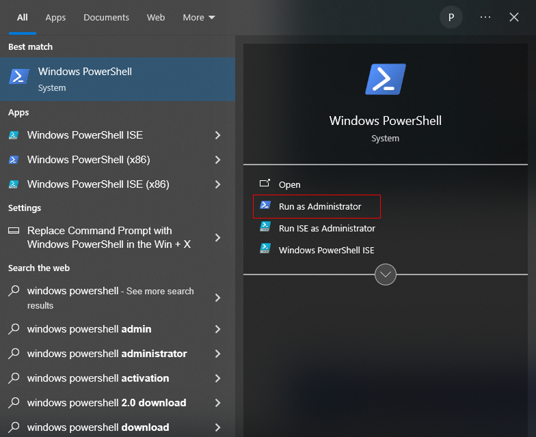Image resolution: width=536 pixels, height=437 pixels.
Task: Switch to the Web search tab
Action: (156, 18)
